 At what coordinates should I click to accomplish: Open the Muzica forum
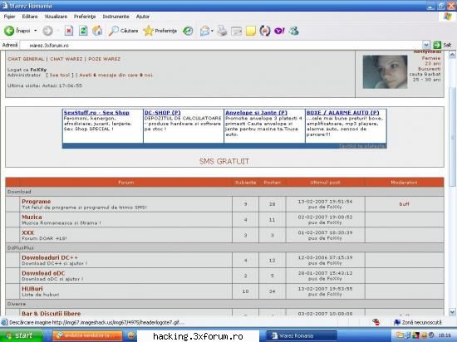32,217
